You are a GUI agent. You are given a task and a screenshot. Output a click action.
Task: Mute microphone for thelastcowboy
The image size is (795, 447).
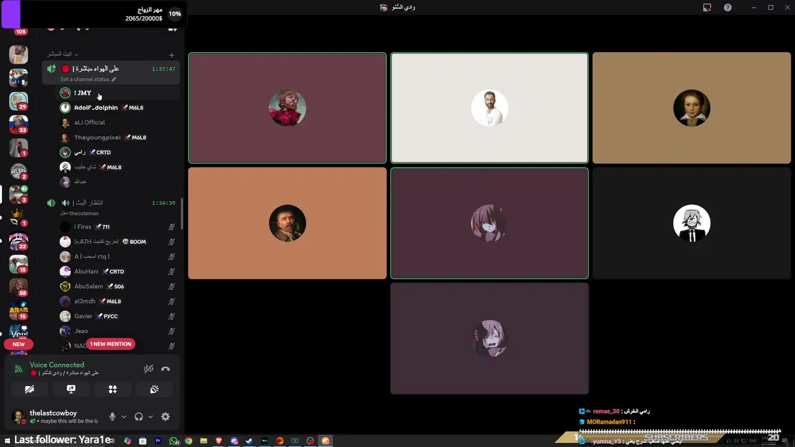click(x=112, y=417)
